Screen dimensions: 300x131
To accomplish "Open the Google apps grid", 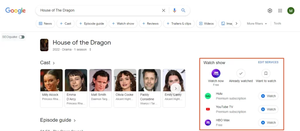I will [280, 11].
